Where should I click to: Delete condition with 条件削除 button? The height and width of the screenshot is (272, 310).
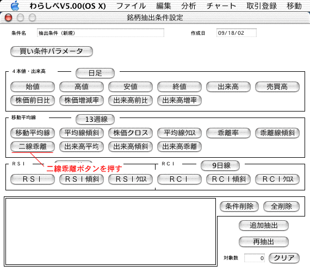(239, 207)
